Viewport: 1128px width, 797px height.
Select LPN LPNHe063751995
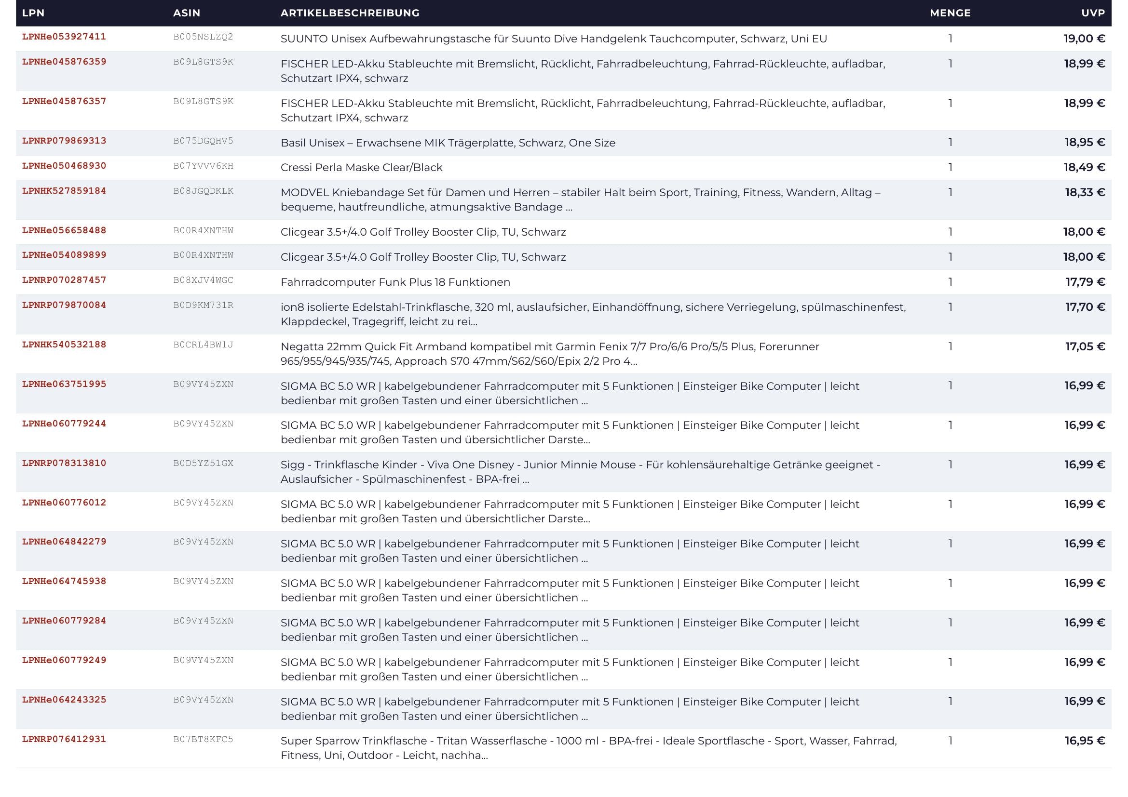[x=64, y=384]
